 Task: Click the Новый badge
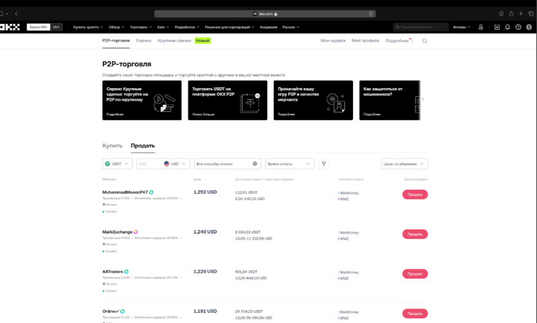click(203, 41)
